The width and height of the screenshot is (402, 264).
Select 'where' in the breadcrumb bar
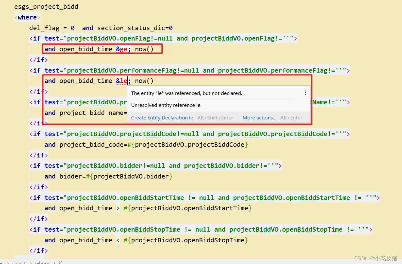tap(42, 262)
